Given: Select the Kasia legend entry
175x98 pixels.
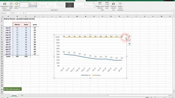Looking at the screenshot, I should click(x=96, y=75).
